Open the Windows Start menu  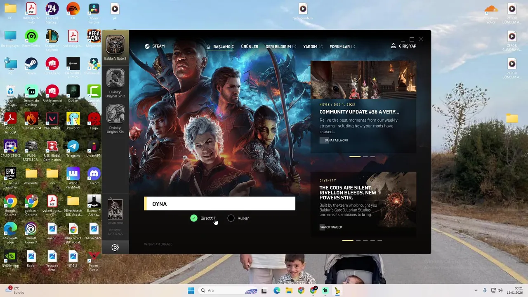[x=191, y=290]
